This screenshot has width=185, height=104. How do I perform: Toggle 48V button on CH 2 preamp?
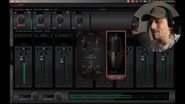[x=38, y=25]
